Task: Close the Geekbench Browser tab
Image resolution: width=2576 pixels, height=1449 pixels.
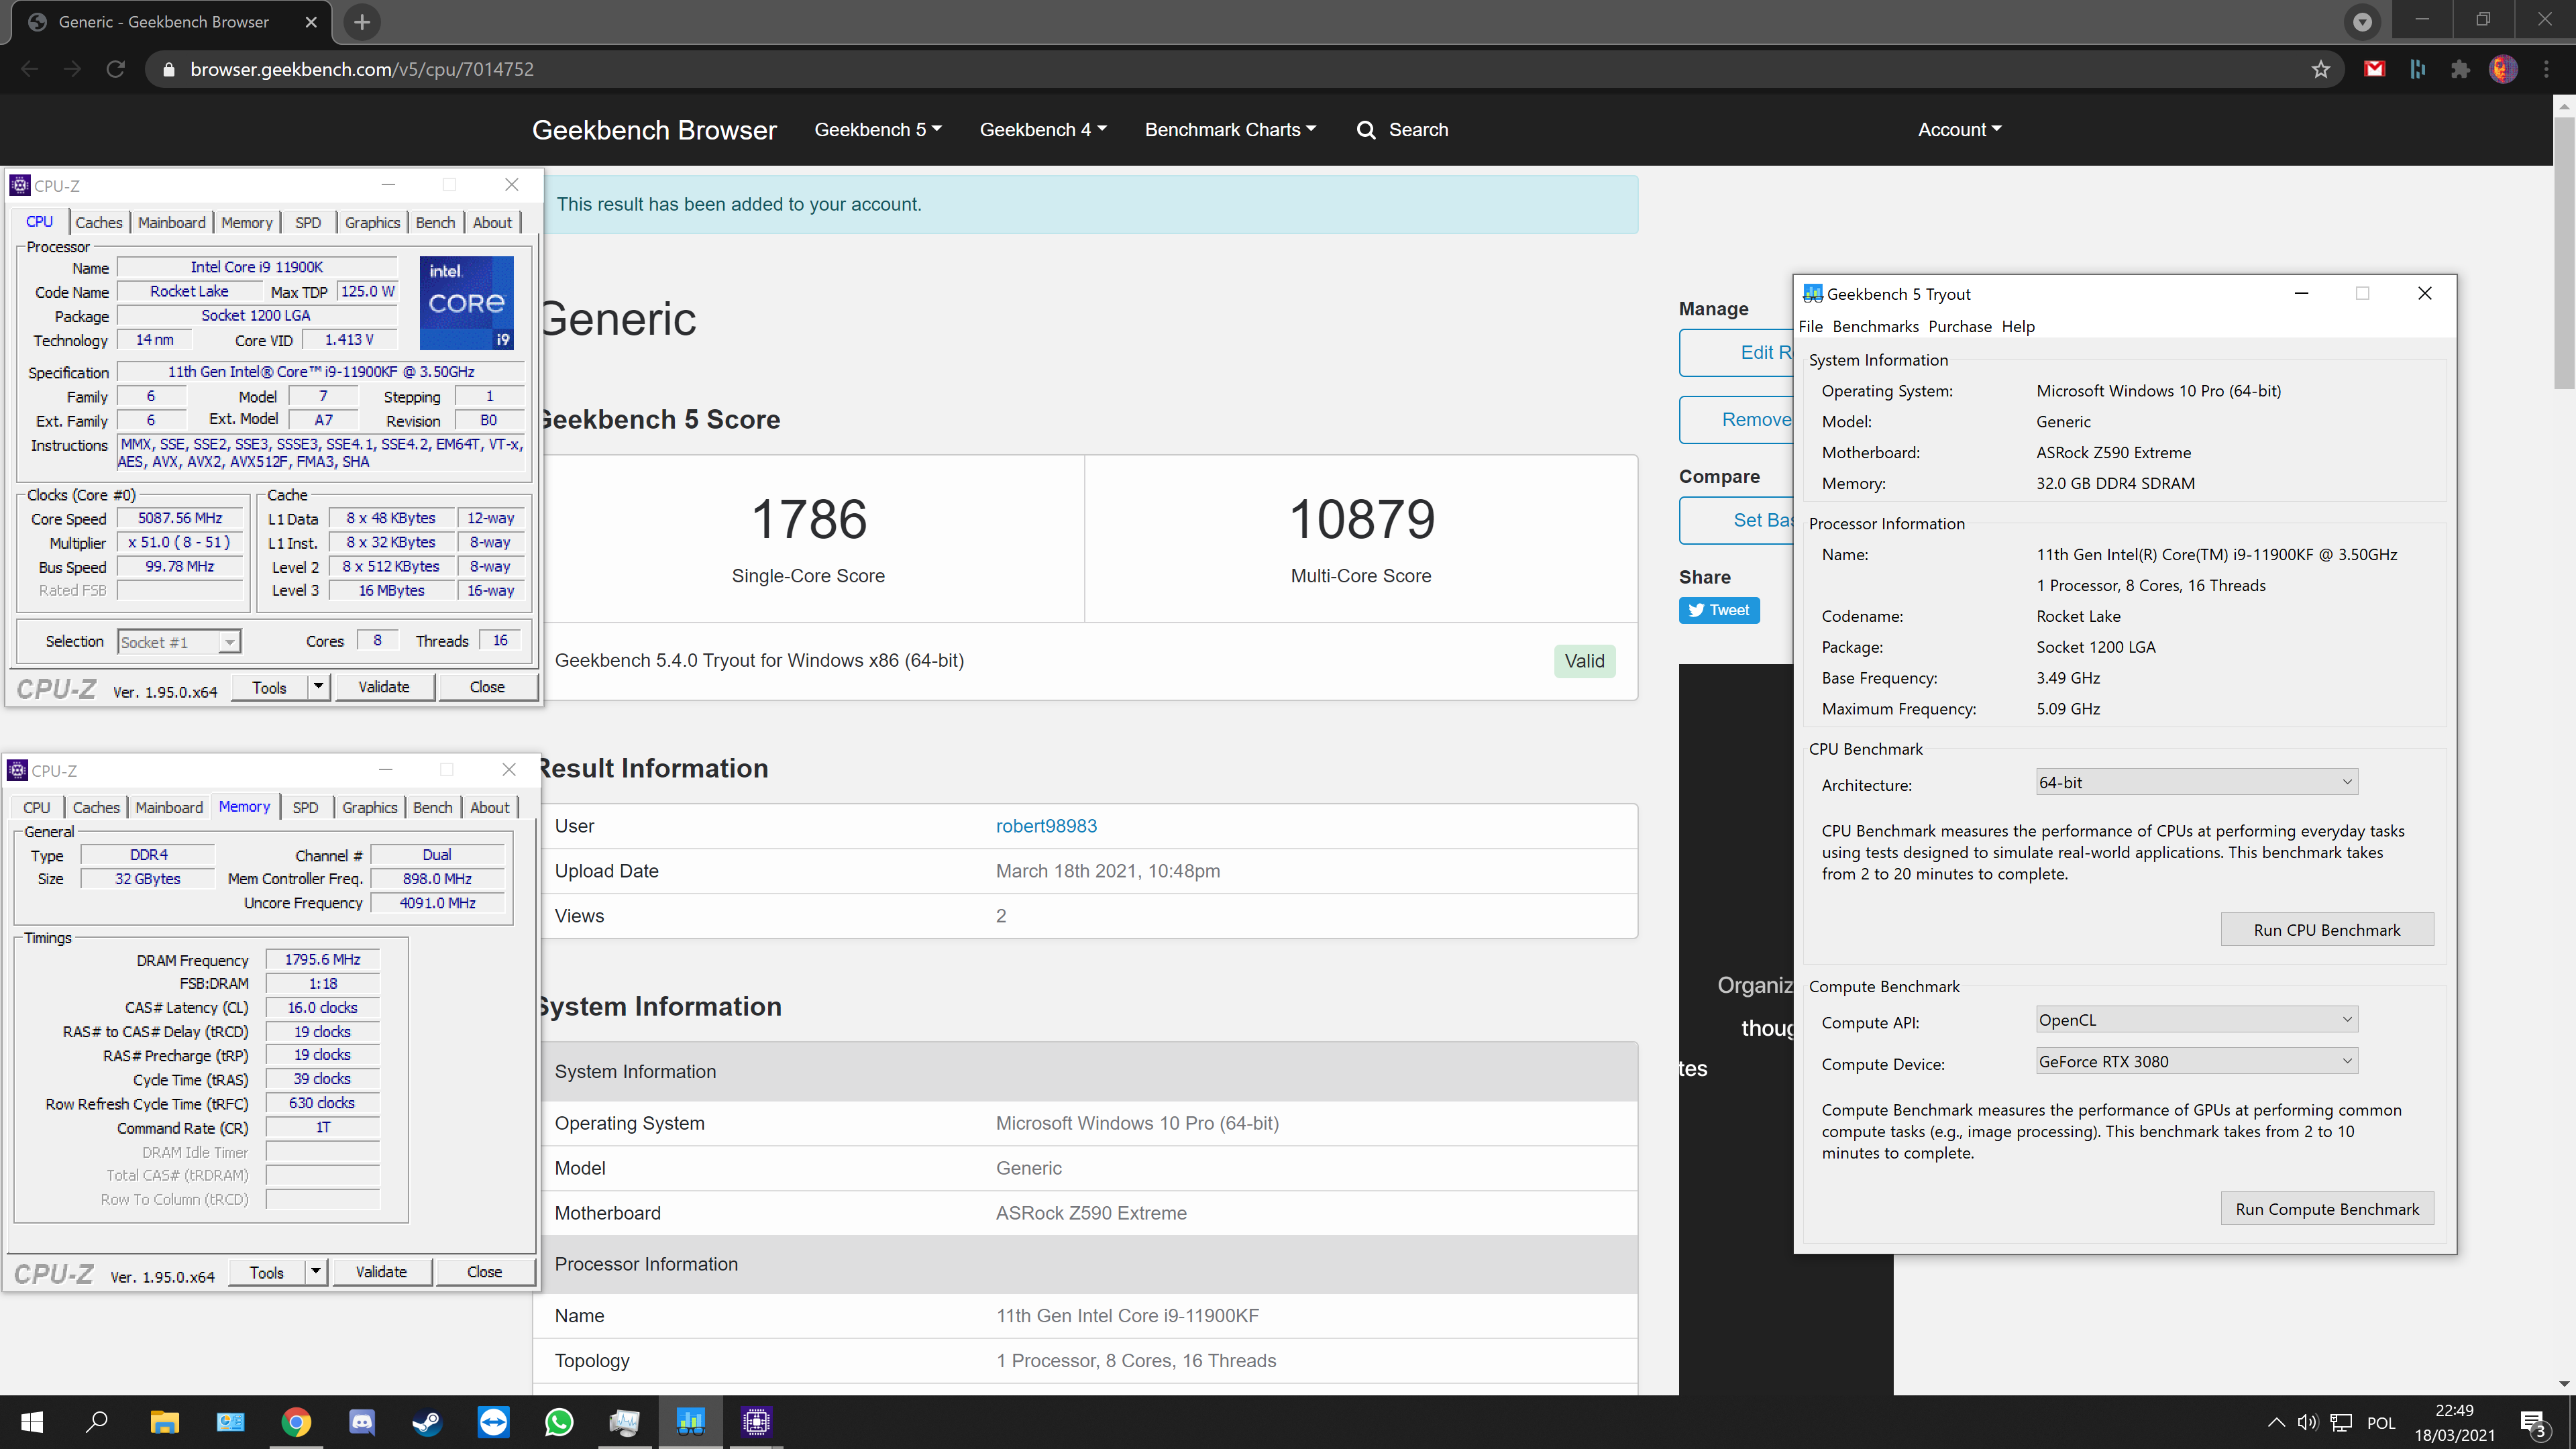Action: pos(311,22)
